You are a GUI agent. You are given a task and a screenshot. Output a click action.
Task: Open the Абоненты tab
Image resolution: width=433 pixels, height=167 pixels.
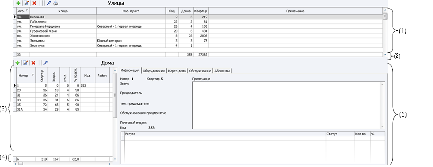tap(222, 71)
